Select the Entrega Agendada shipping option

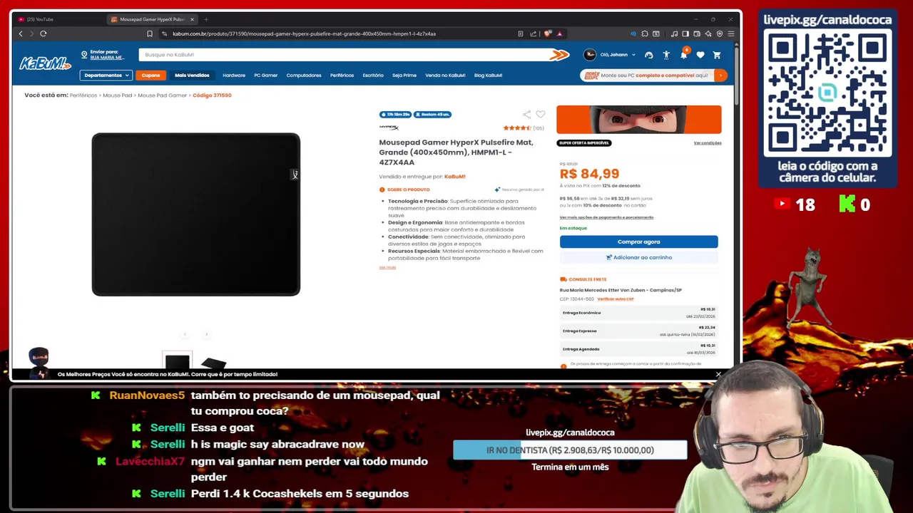click(639, 349)
